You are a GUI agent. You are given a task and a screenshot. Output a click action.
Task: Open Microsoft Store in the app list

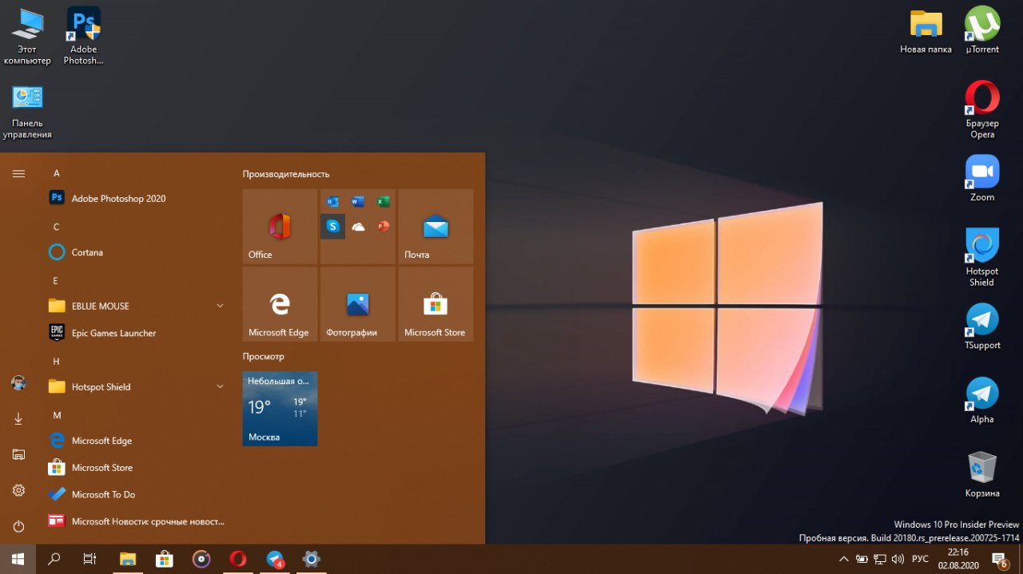[136, 468]
